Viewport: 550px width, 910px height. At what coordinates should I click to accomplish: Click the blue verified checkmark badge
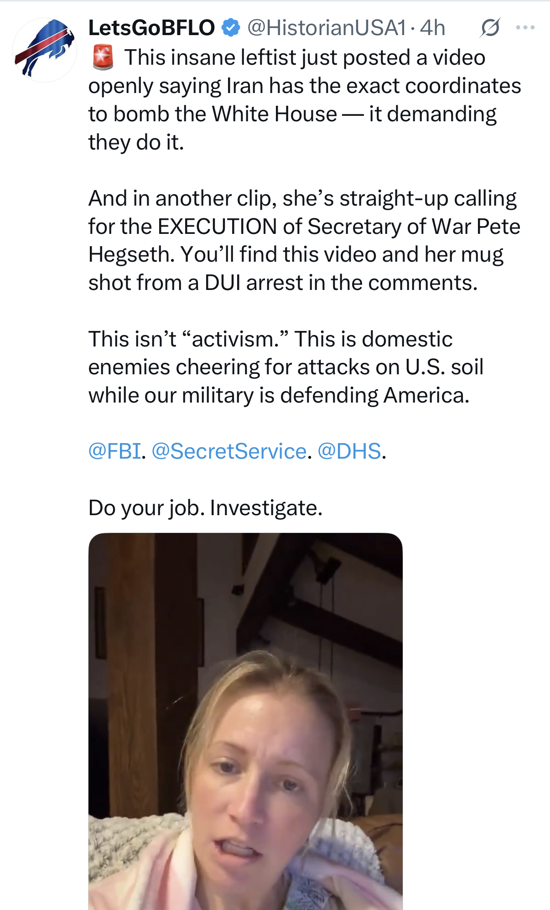(x=231, y=28)
